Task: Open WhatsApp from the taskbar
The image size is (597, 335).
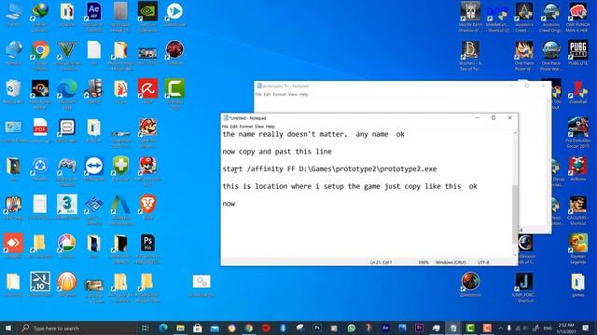Action: point(351,328)
